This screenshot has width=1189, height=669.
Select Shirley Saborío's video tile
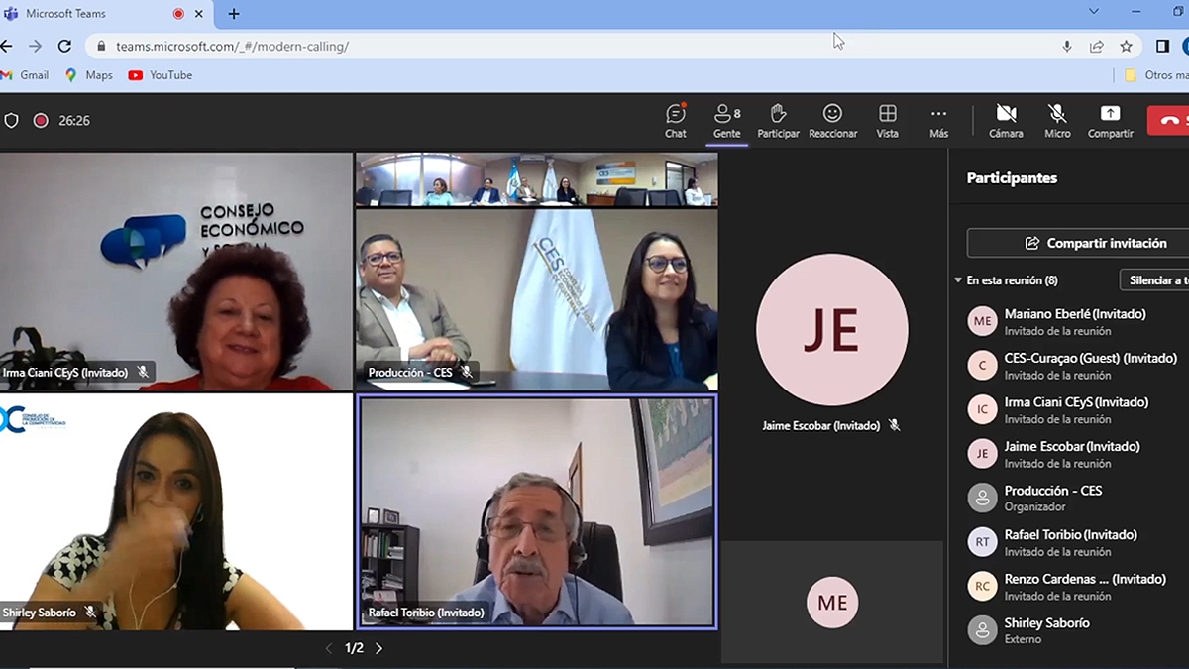click(175, 511)
